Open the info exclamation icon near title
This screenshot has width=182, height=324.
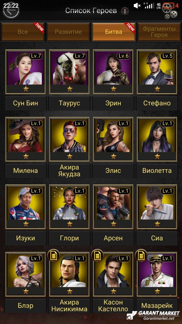tap(125, 11)
